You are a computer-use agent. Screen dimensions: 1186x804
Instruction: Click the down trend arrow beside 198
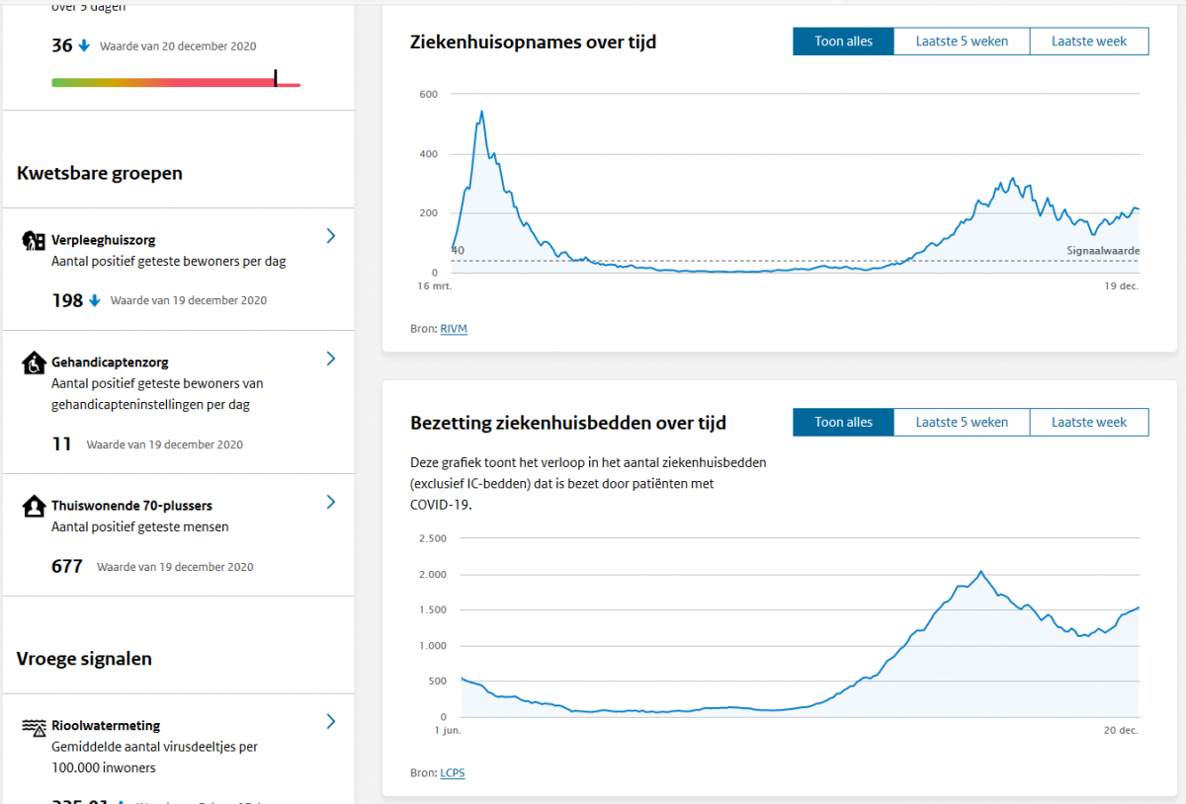point(95,300)
